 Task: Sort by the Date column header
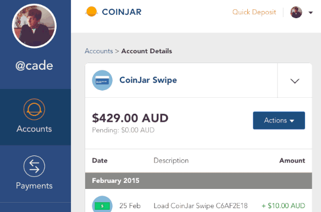(x=99, y=160)
